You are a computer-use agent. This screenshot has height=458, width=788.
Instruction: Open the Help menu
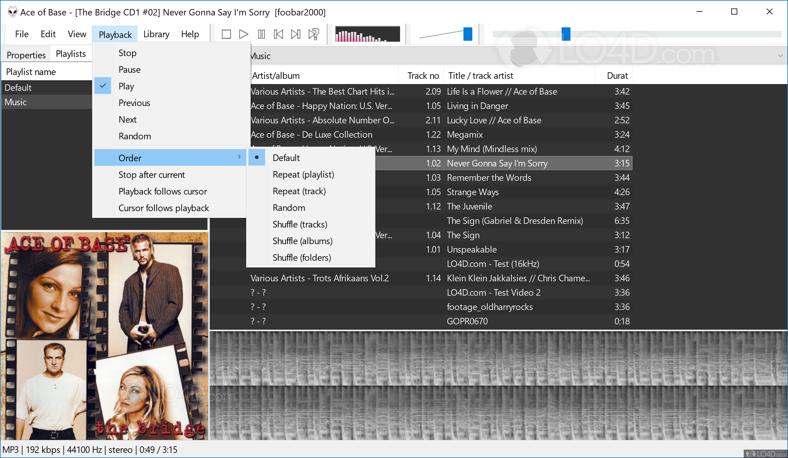point(190,34)
